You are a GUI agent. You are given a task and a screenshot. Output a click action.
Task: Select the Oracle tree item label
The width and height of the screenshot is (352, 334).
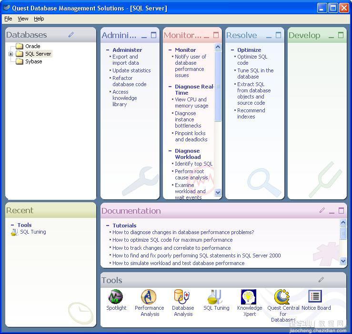click(x=33, y=46)
